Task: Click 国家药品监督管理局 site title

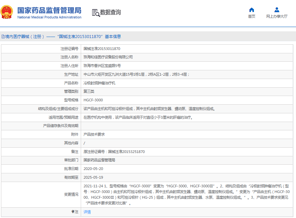Action: click(x=49, y=10)
